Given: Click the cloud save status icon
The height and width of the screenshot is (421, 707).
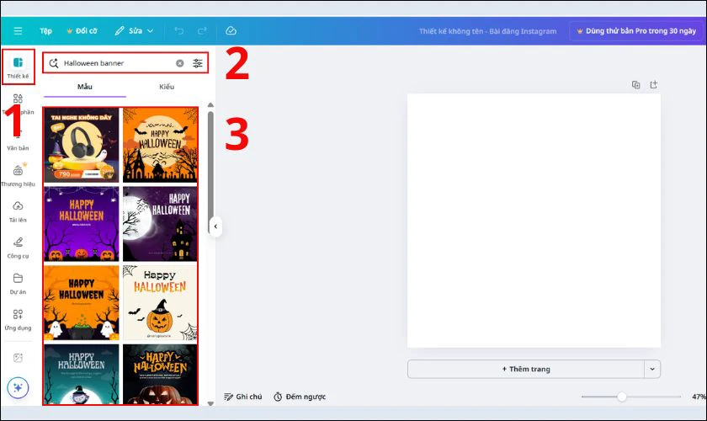Looking at the screenshot, I should 231,31.
